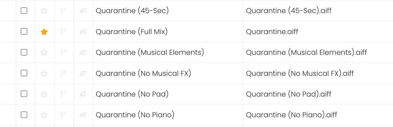Click the Quarantine (No Piano).aiff filename

coord(292,115)
